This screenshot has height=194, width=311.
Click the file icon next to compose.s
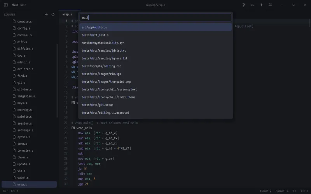coord(14,21)
